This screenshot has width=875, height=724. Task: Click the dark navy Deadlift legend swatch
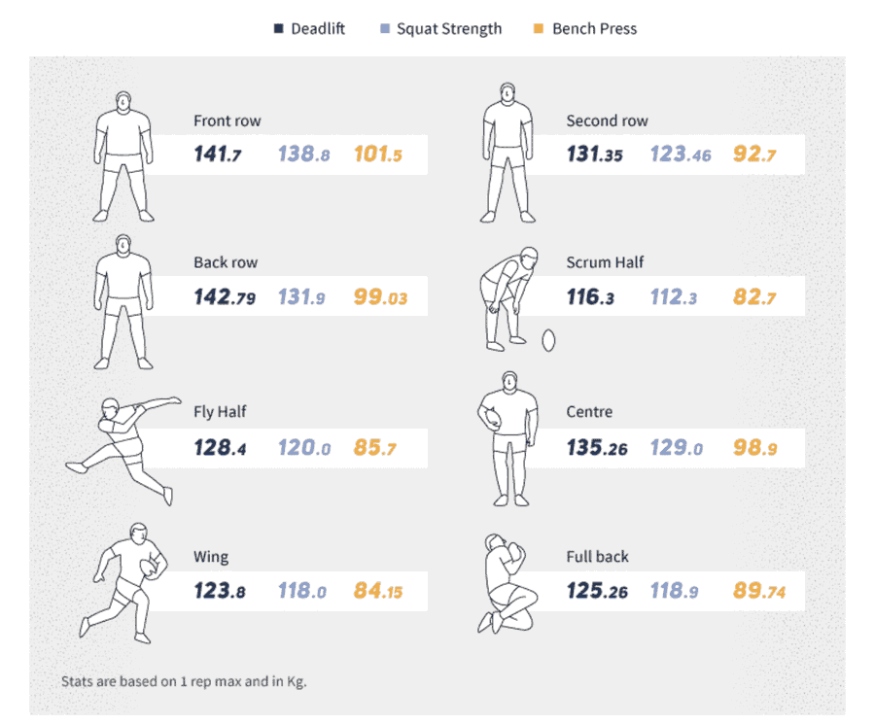click(278, 29)
